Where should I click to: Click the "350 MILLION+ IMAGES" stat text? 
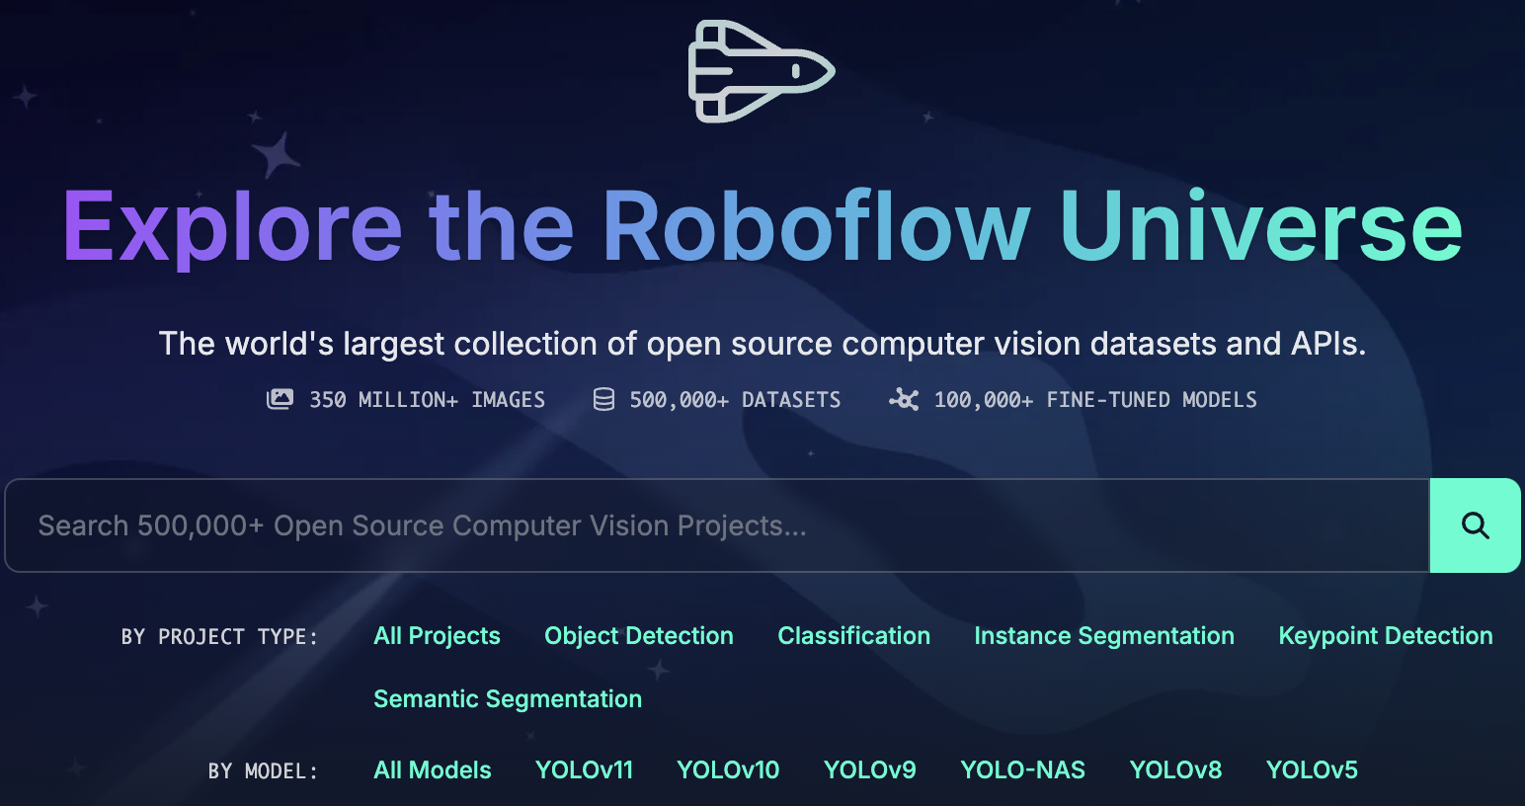[428, 400]
